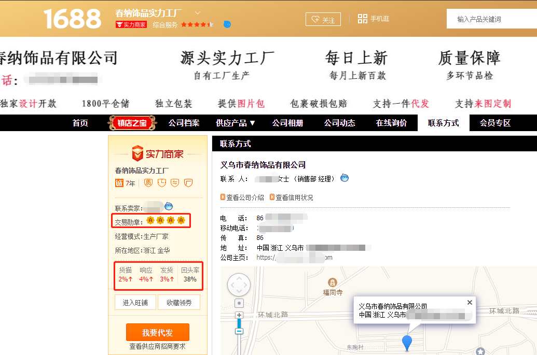Go to 首页 tab
The image size is (537, 355).
pyautogui.click(x=80, y=123)
